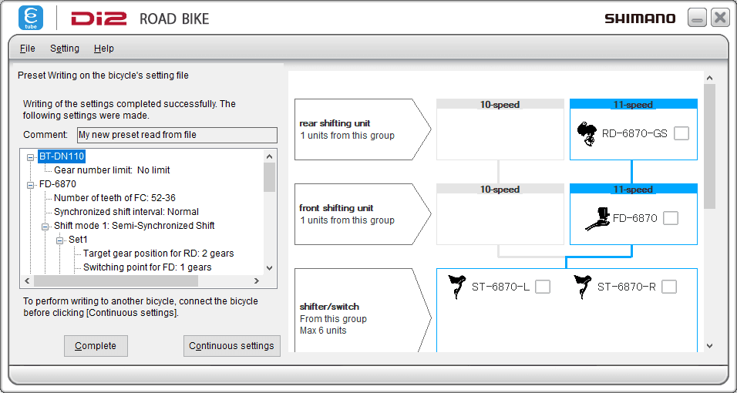Select Gear number limit: No limit row

click(112, 170)
